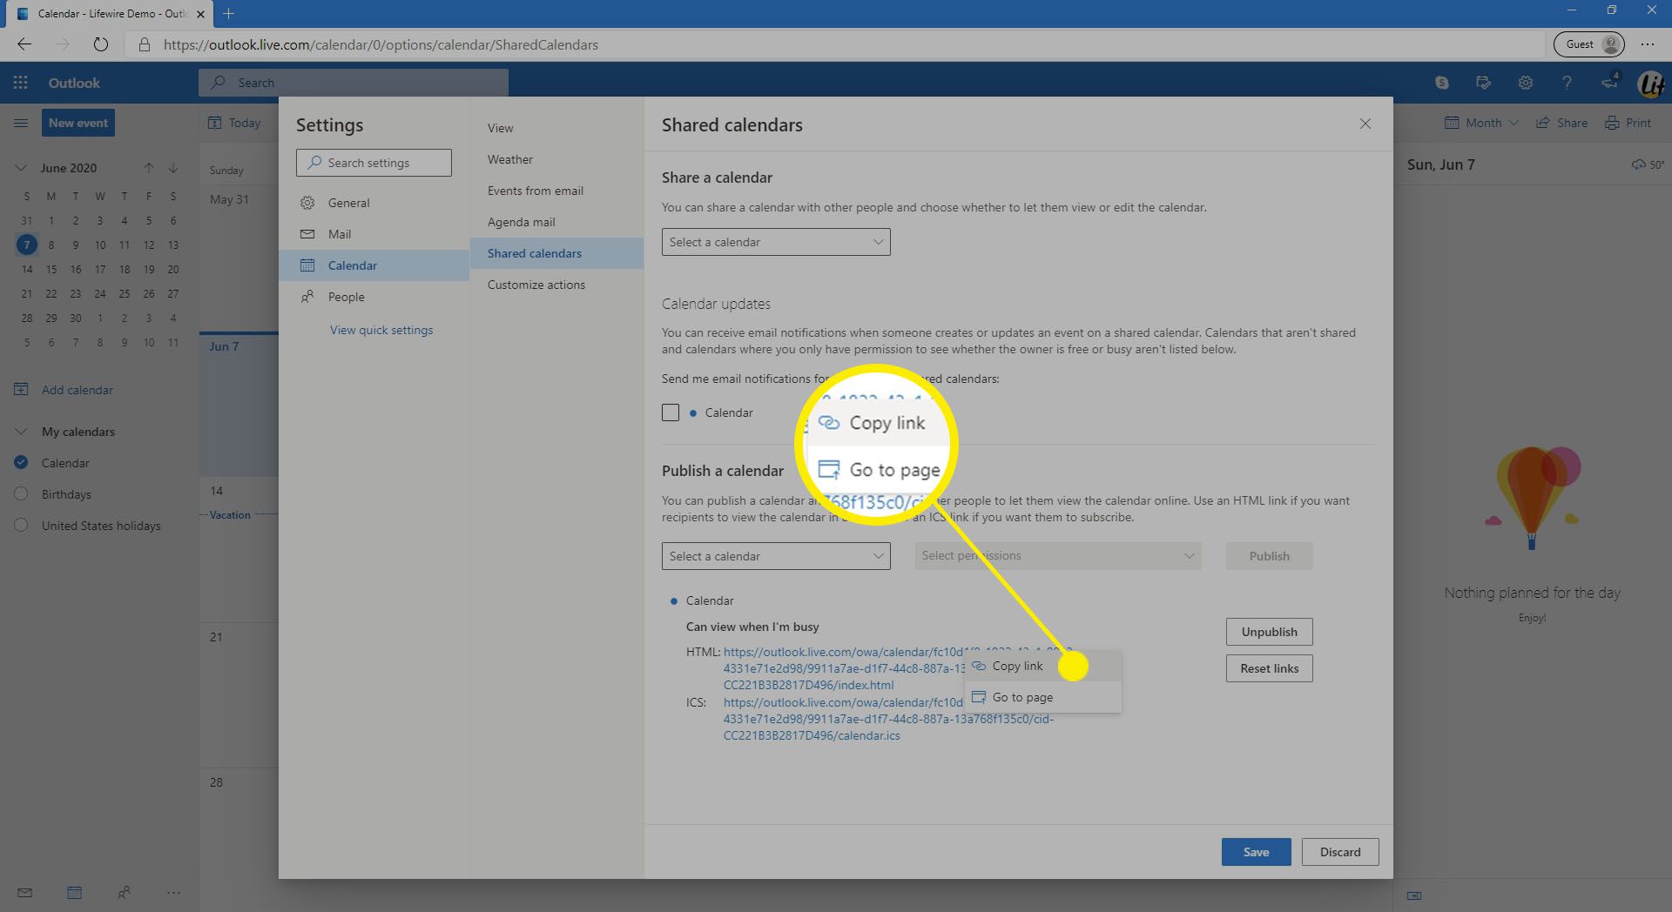Image resolution: width=1672 pixels, height=912 pixels.
Task: Open the browser ellipsis settings menu
Action: 1648,44
